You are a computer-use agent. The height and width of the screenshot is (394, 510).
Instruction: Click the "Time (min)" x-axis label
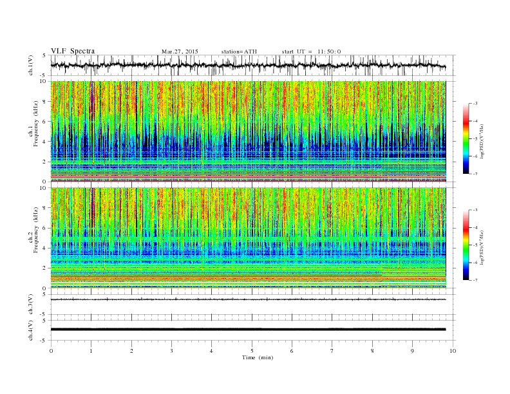click(x=258, y=357)
